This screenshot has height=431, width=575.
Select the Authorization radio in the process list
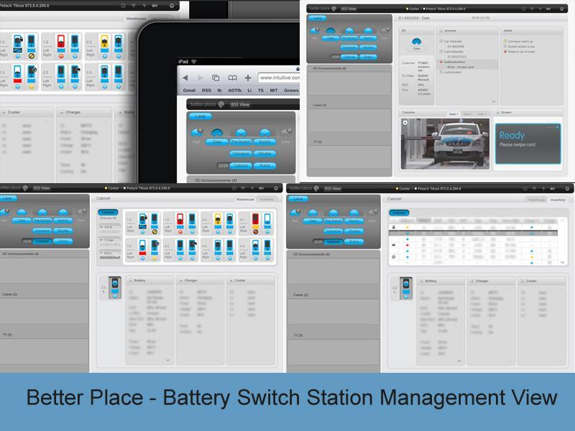point(441,73)
